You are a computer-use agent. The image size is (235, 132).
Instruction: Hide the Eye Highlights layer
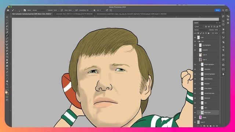(195, 45)
